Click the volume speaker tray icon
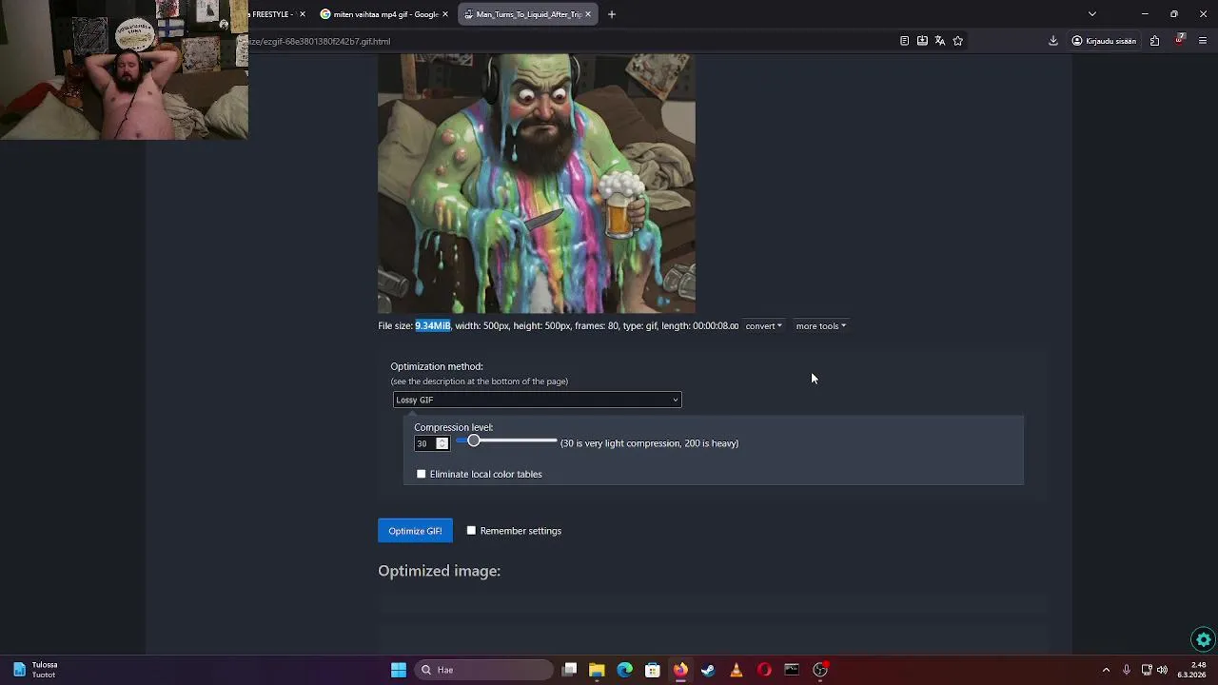The image size is (1218, 685). (x=1162, y=670)
